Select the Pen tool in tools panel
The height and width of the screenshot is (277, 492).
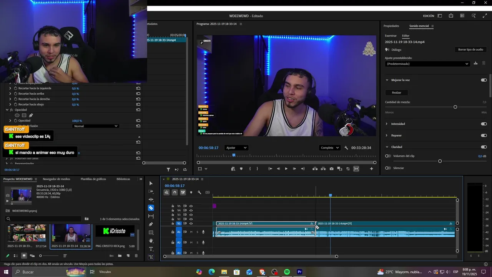[151, 224]
